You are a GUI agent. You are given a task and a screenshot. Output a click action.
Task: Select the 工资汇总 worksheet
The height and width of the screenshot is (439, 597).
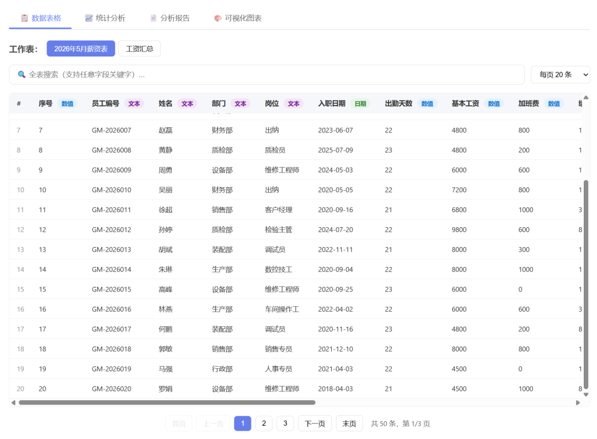click(x=139, y=49)
